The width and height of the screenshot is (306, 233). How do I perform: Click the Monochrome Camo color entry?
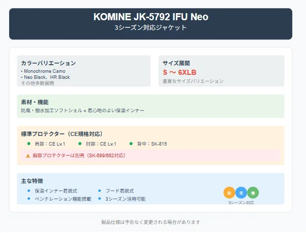[x=45, y=71]
